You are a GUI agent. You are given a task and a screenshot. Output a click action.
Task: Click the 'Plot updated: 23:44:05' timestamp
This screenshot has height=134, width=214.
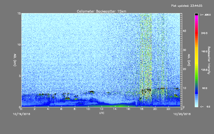[x=187, y=6]
